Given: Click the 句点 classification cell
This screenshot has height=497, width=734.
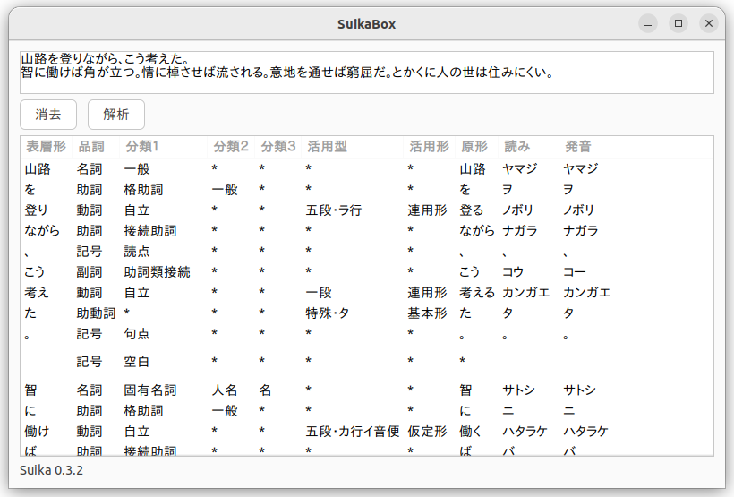Looking at the screenshot, I should 137,334.
